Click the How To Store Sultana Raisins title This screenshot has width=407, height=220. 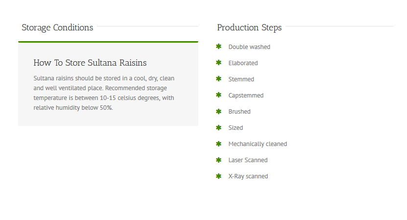pos(90,63)
